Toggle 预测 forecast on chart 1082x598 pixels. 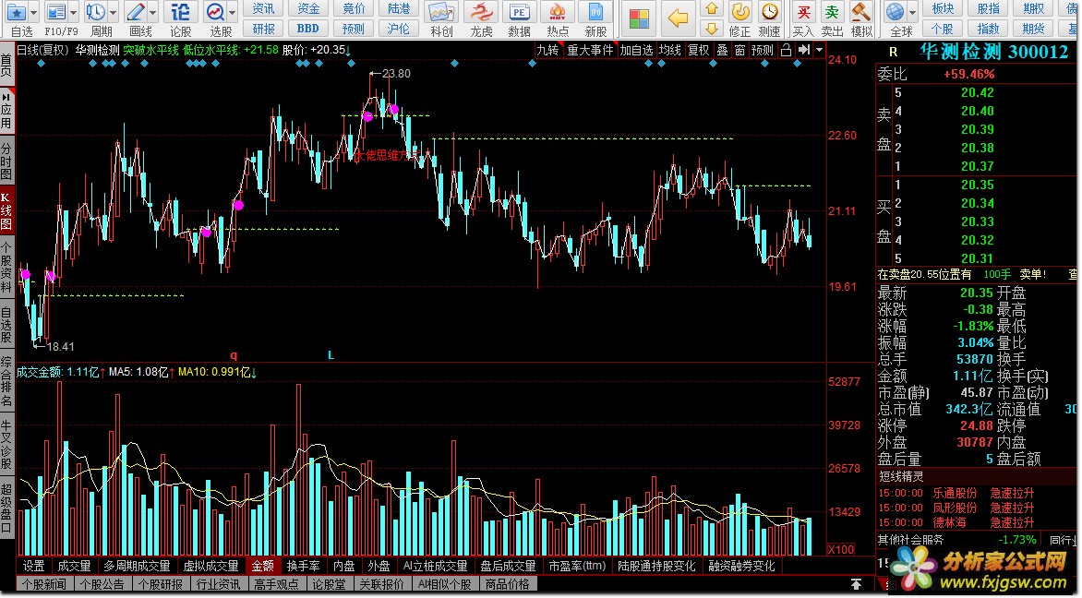pos(763,50)
